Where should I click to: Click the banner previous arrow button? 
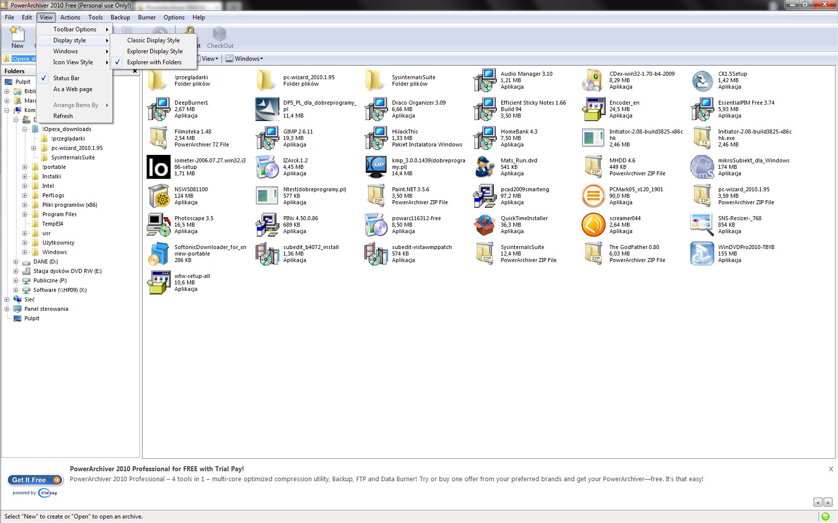(818, 503)
